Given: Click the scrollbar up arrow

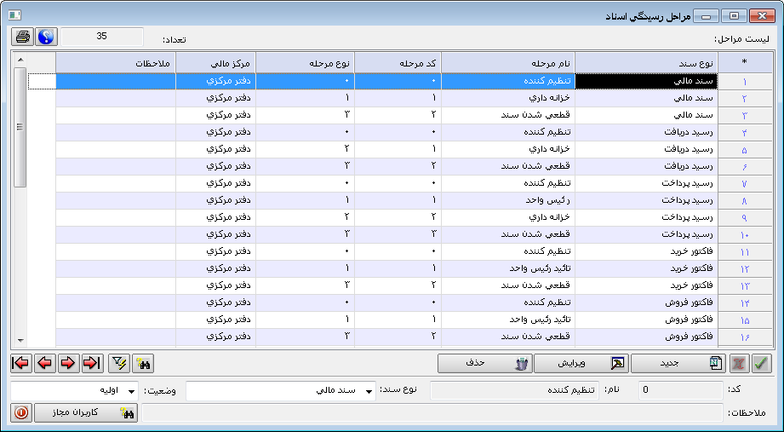Looking at the screenshot, I should (20, 60).
